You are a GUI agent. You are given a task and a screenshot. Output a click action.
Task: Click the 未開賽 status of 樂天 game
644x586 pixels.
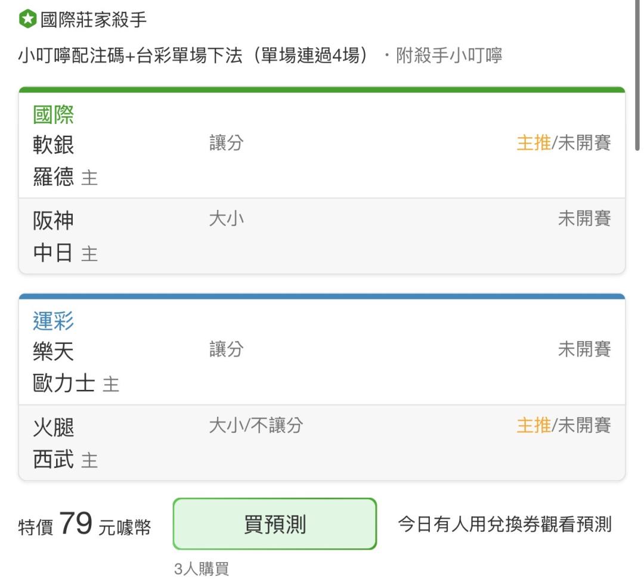[584, 349]
